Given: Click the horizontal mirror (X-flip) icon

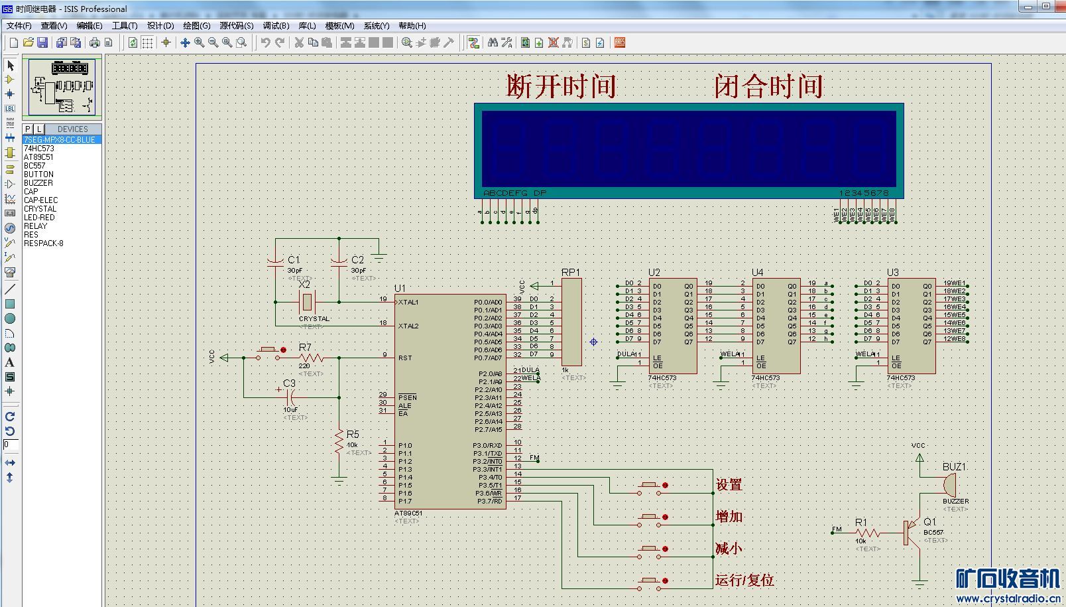Looking at the screenshot, I should [10, 462].
